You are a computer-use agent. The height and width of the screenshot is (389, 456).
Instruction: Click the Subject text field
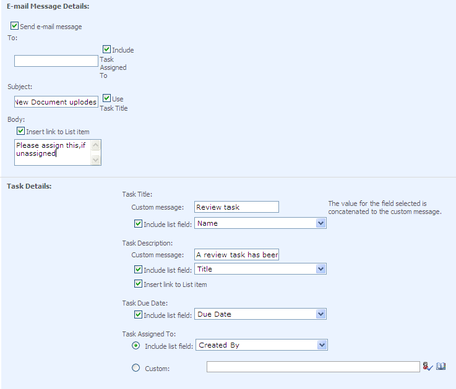click(56, 102)
